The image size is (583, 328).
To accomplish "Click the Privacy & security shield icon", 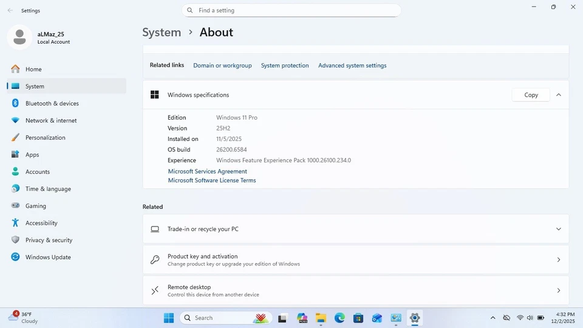I will pyautogui.click(x=15, y=239).
